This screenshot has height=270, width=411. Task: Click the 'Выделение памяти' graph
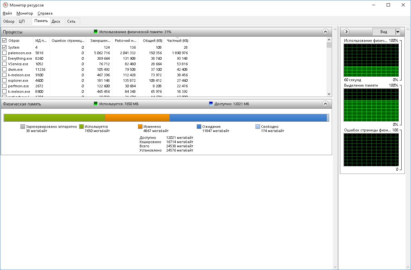[371, 105]
